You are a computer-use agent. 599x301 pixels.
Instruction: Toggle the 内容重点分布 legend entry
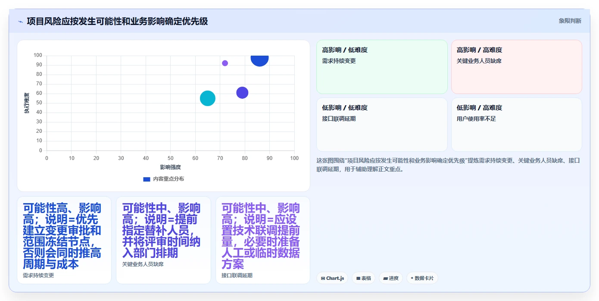click(x=163, y=179)
